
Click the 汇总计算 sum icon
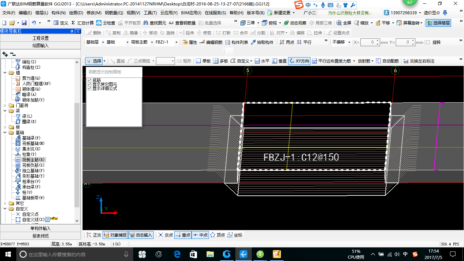(73, 23)
